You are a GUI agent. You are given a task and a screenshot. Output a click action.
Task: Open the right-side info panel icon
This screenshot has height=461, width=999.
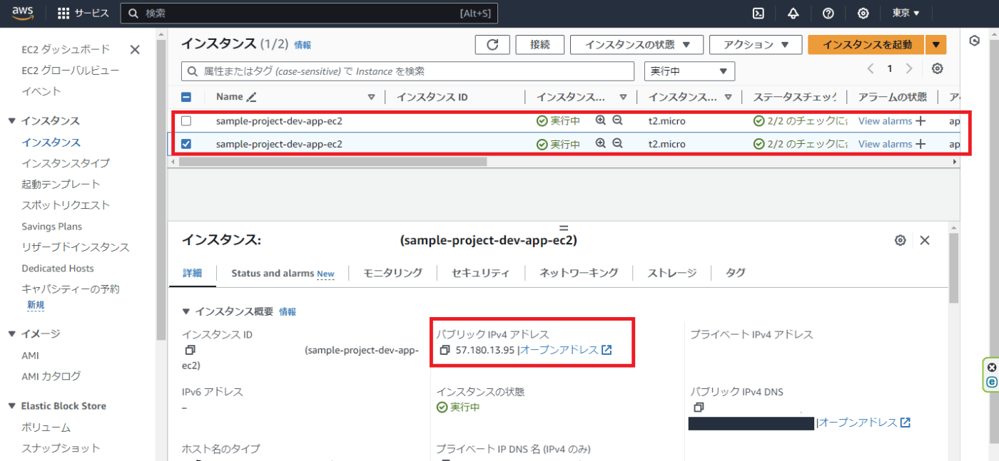(975, 41)
